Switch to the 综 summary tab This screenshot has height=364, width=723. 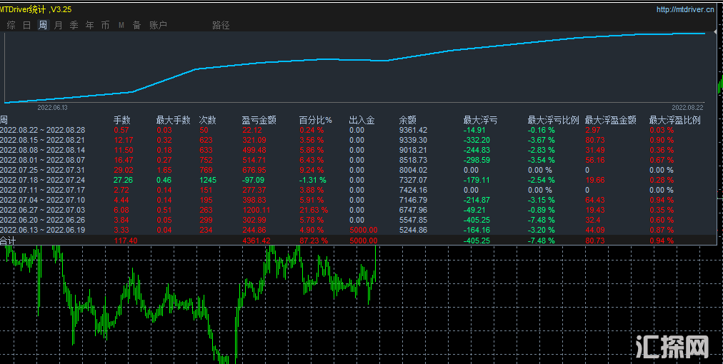11,26
